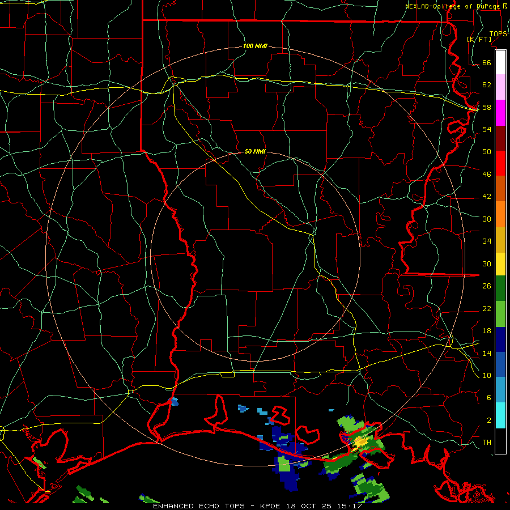Select the light green legend swatch
The width and height of the screenshot is (510, 510).
pyautogui.click(x=500, y=314)
